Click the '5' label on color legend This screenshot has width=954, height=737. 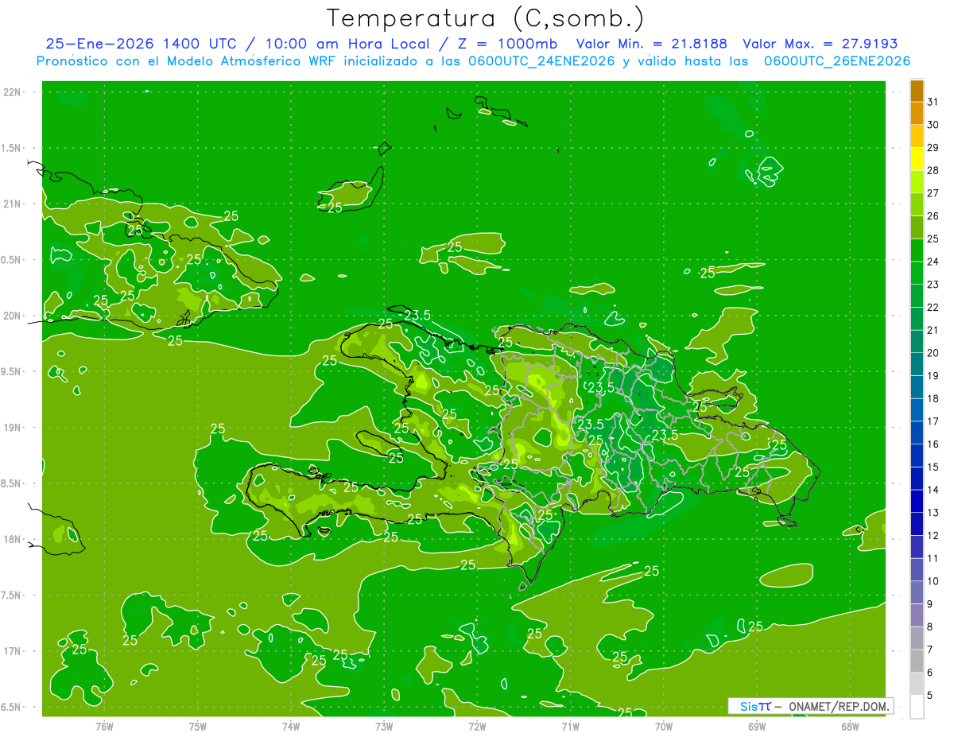click(x=930, y=695)
